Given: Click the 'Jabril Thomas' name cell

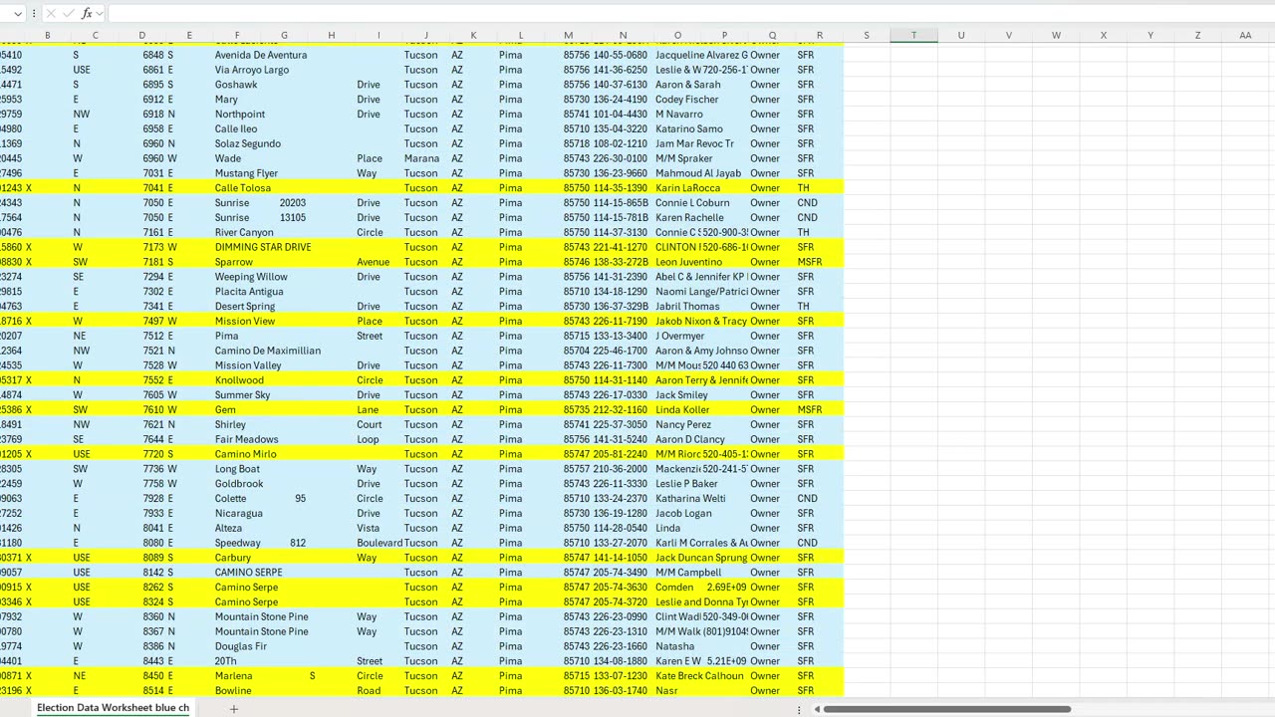Looking at the screenshot, I should (x=687, y=307).
